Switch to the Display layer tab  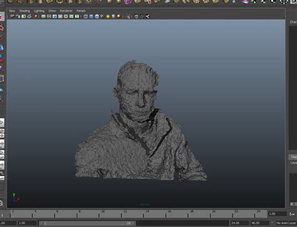pyautogui.click(x=293, y=157)
